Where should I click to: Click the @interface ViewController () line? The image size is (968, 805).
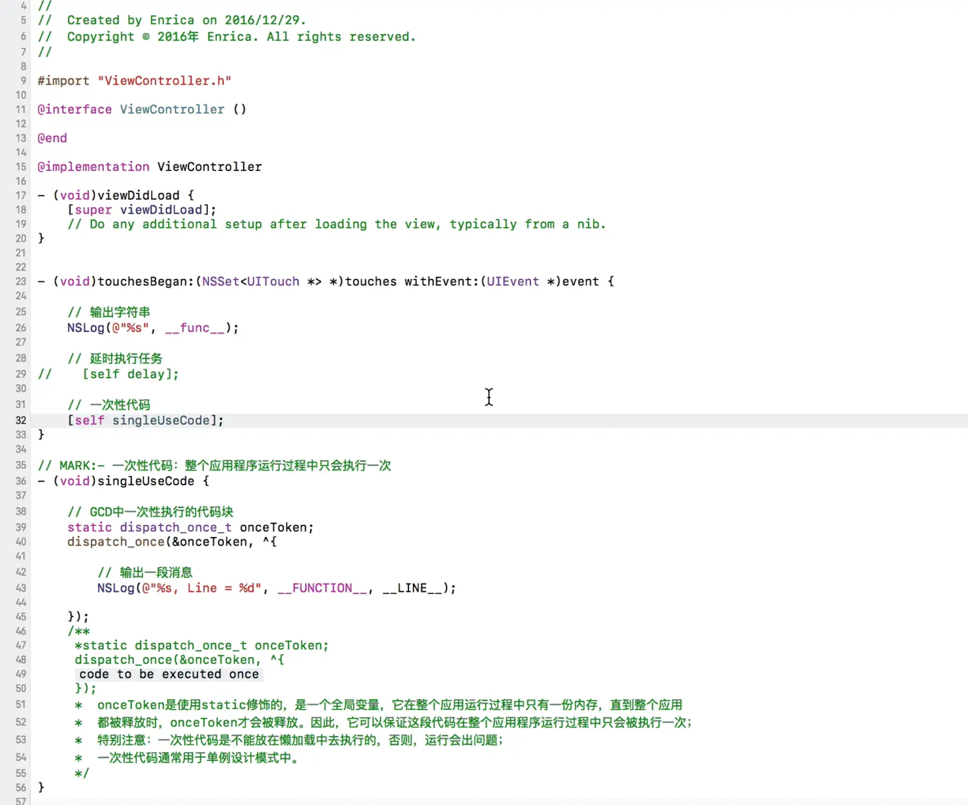[142, 109]
